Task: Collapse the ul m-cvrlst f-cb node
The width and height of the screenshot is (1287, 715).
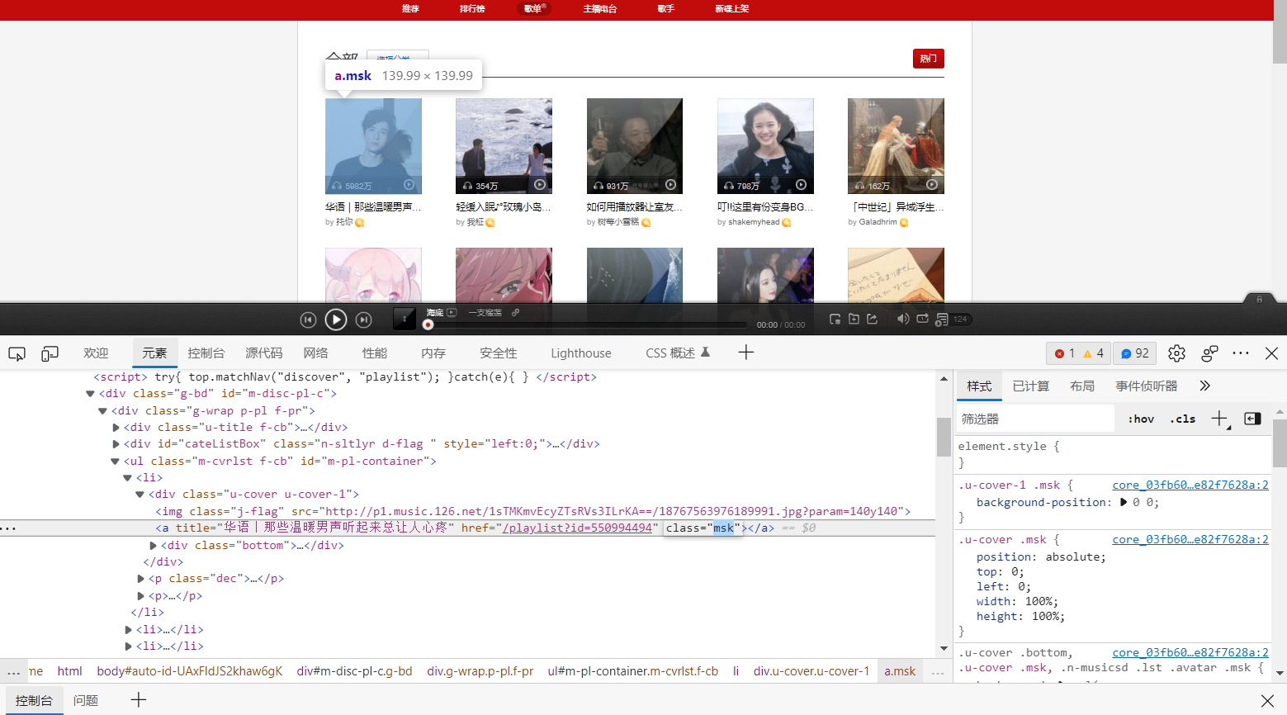Action: (115, 462)
